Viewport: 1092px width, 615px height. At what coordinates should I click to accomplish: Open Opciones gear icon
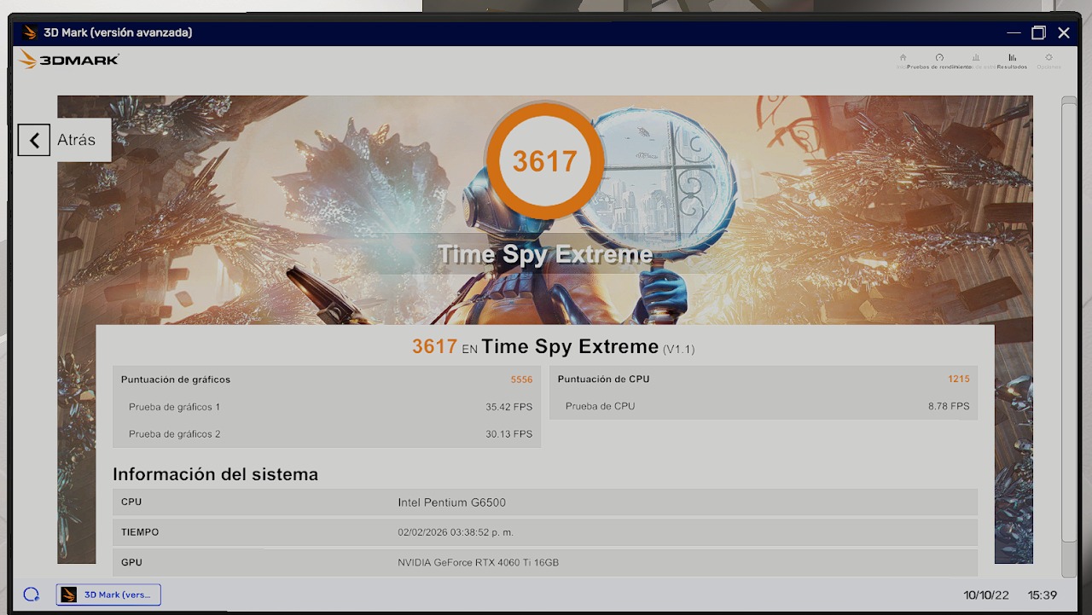pyautogui.click(x=1049, y=59)
